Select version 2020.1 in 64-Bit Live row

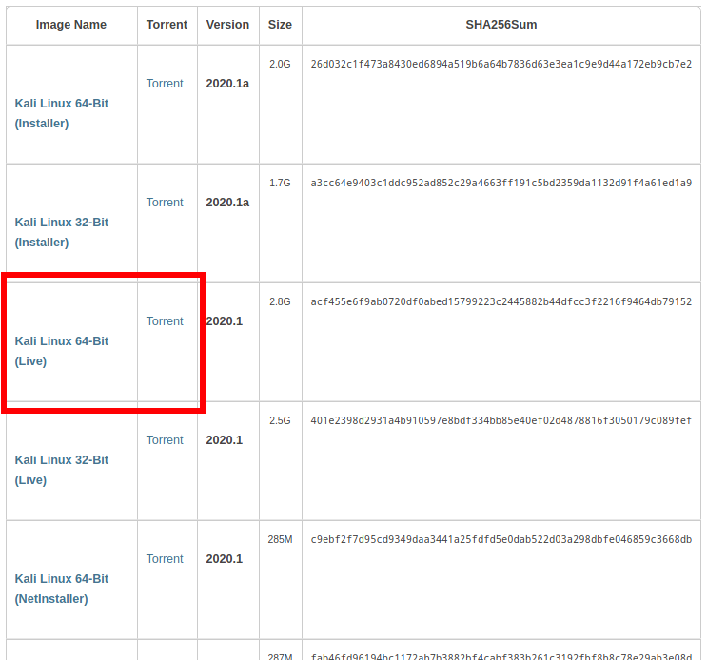click(225, 321)
